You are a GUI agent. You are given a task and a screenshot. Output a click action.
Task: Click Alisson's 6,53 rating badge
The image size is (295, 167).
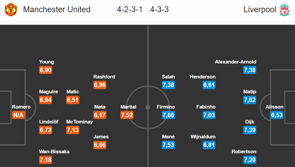(277, 115)
